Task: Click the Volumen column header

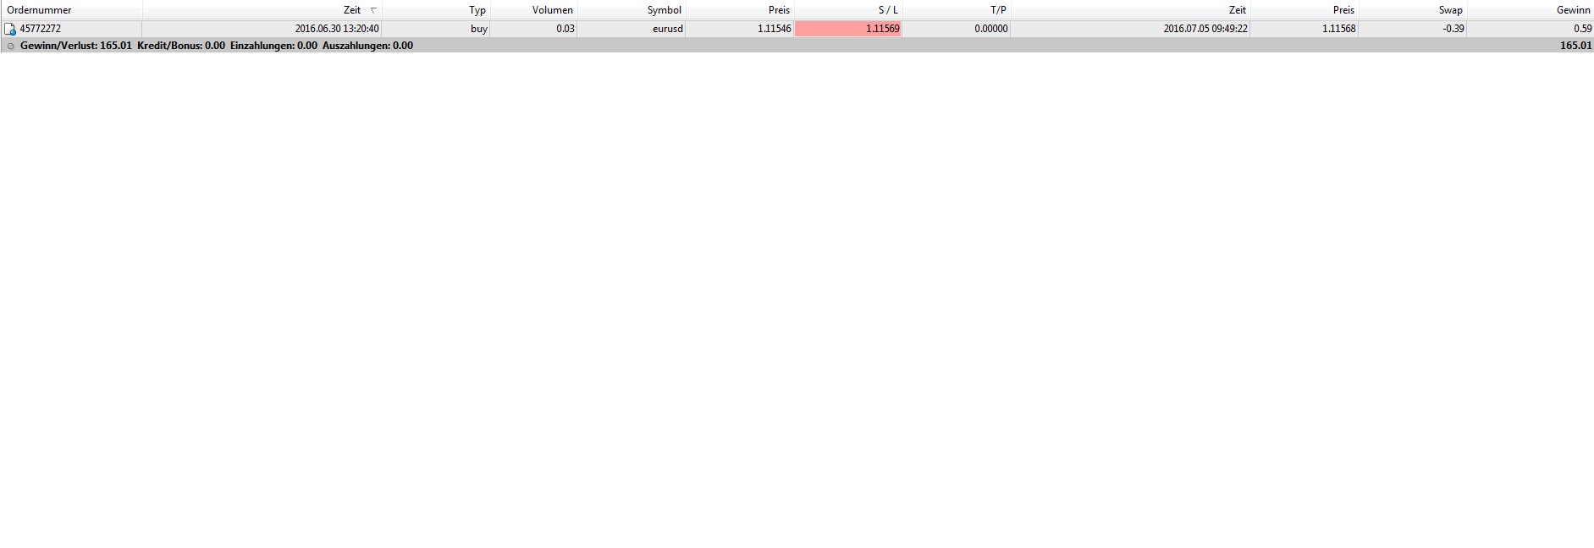Action: [x=534, y=10]
